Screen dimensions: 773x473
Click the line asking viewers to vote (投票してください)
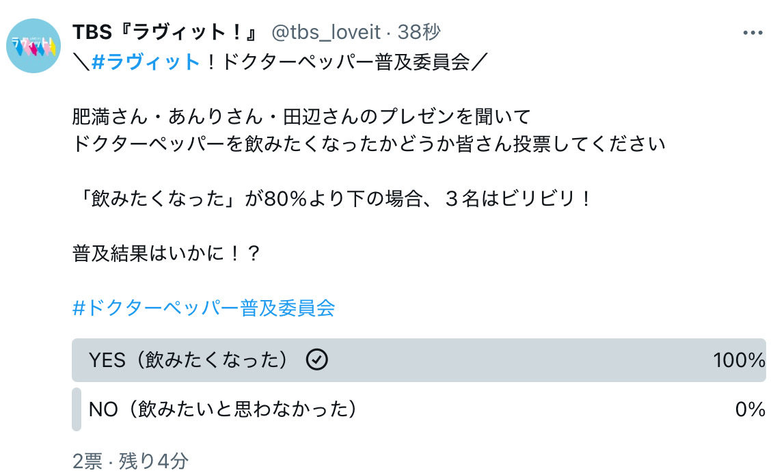(369, 146)
